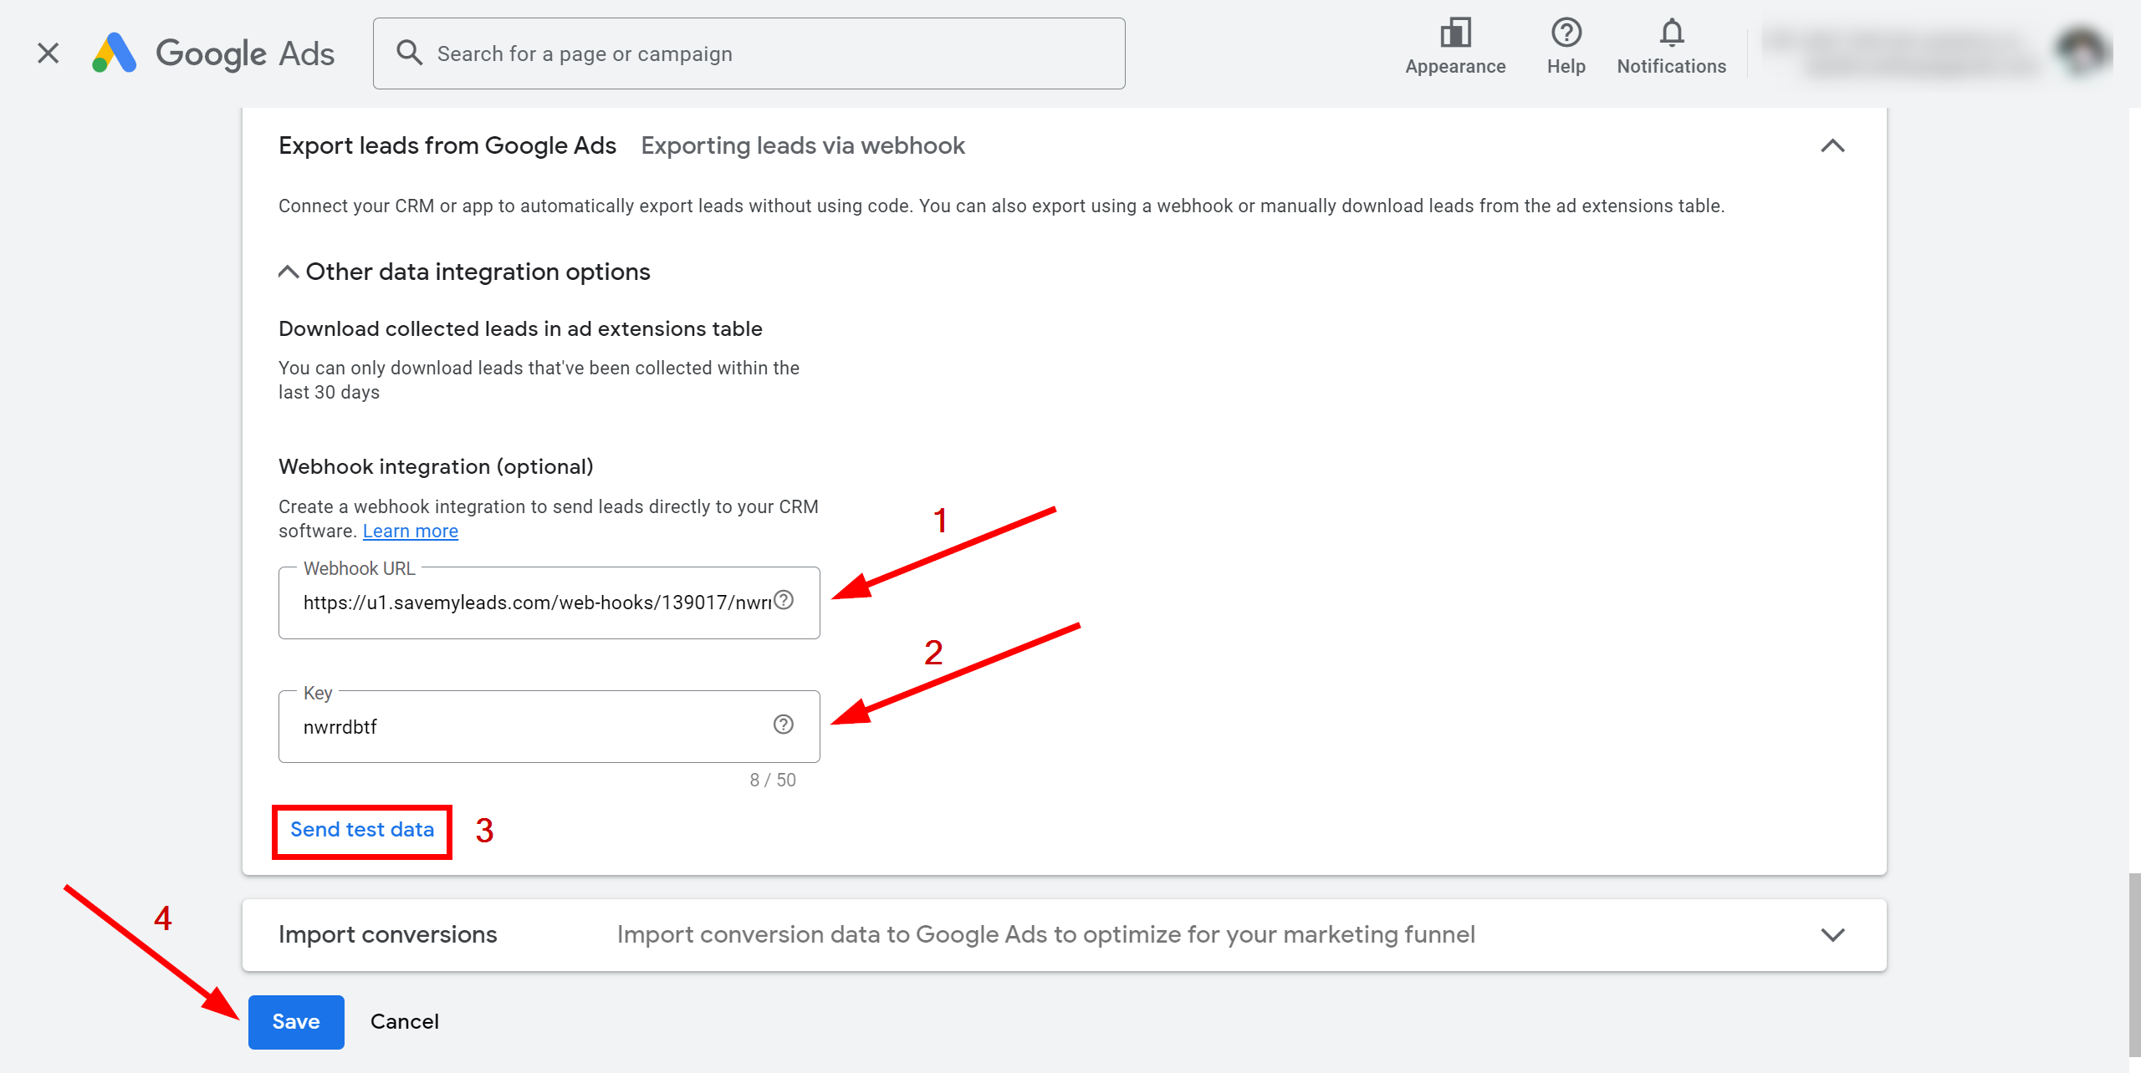Collapse the Export leads from Google Ads section
The image size is (2141, 1073).
[x=1832, y=146]
